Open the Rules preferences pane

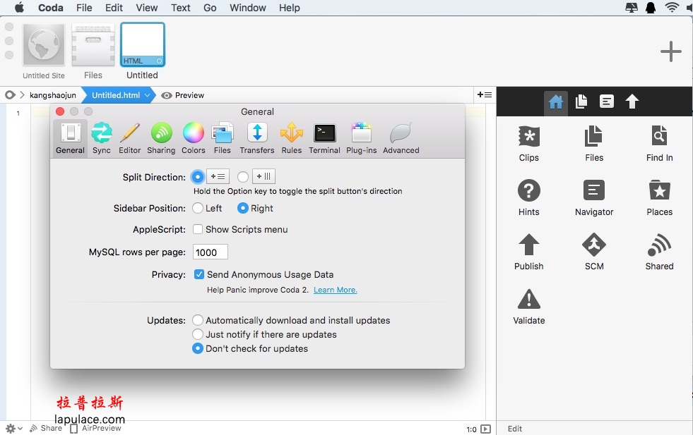[291, 138]
